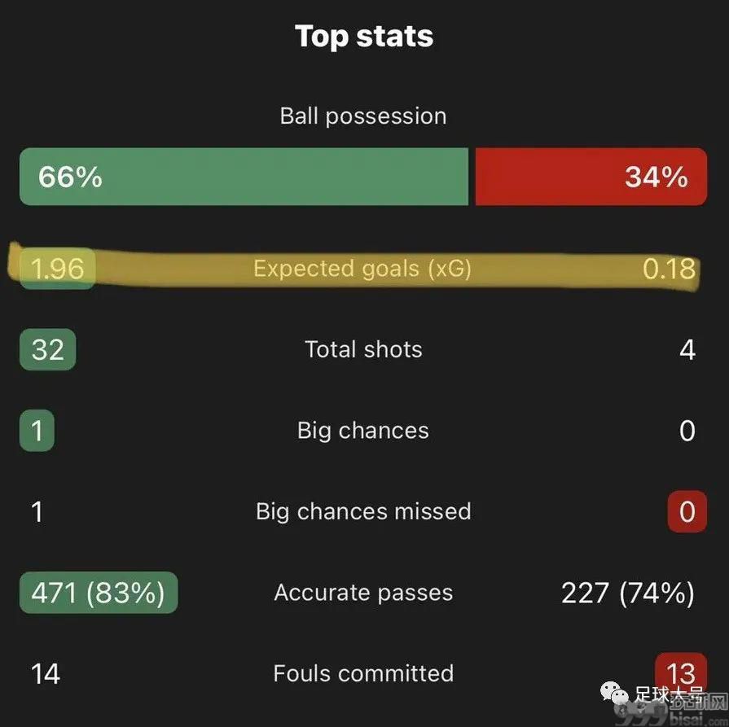Tap the red 0 big chances missed badge

point(687,511)
